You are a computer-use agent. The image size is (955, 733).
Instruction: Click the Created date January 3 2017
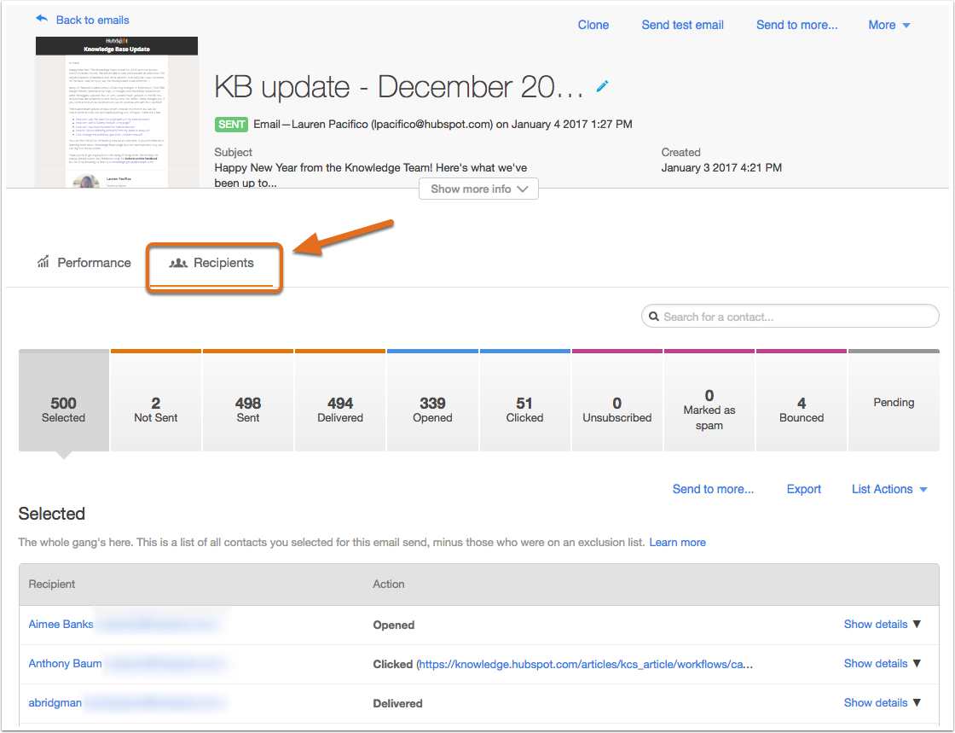[721, 167]
